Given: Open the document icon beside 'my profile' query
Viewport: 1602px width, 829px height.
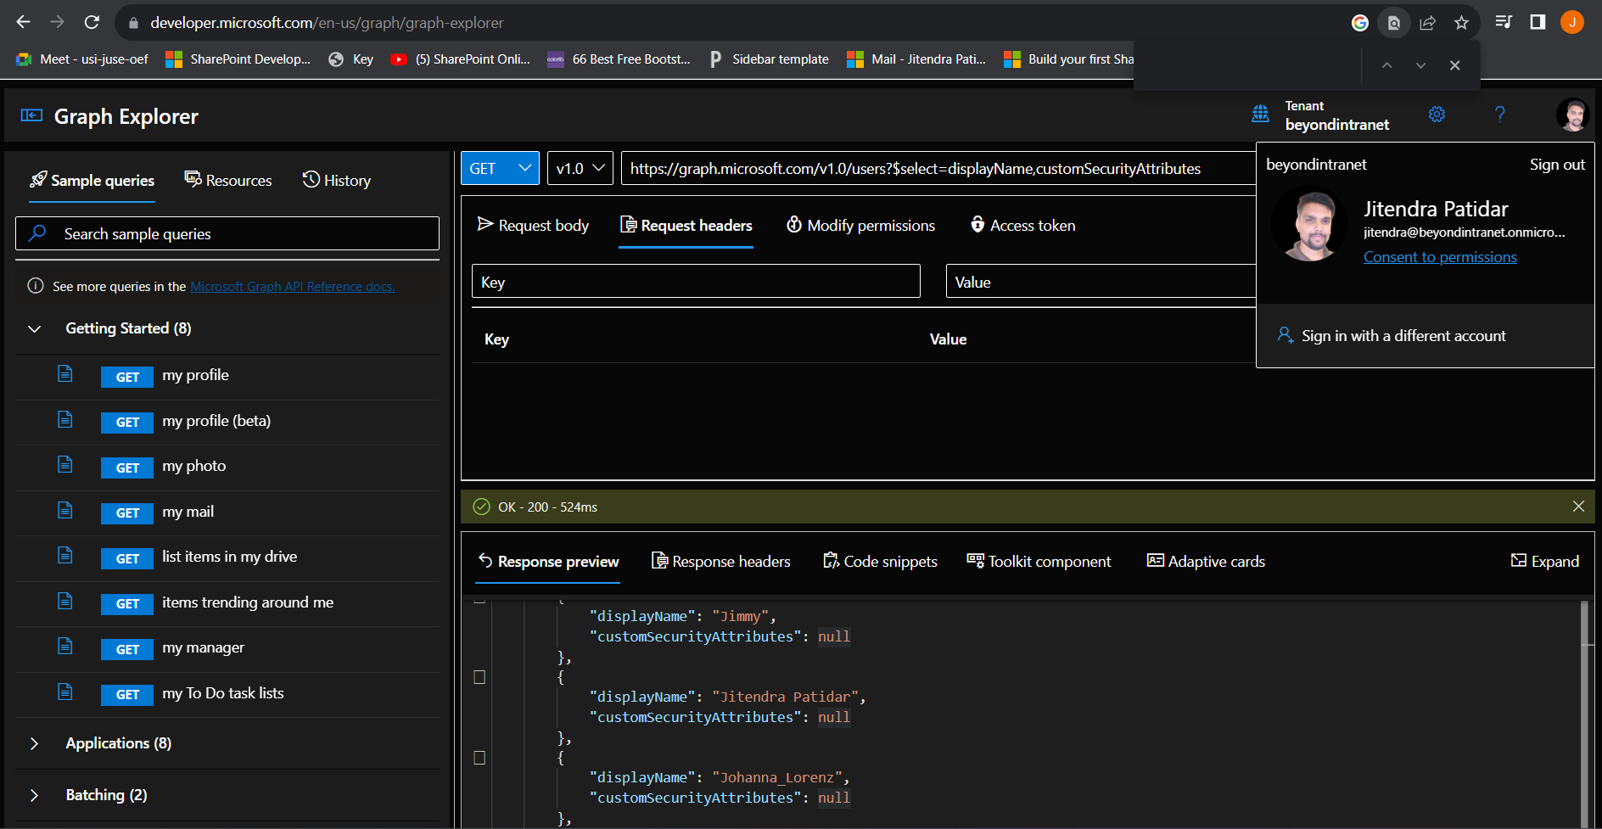Looking at the screenshot, I should click(65, 373).
